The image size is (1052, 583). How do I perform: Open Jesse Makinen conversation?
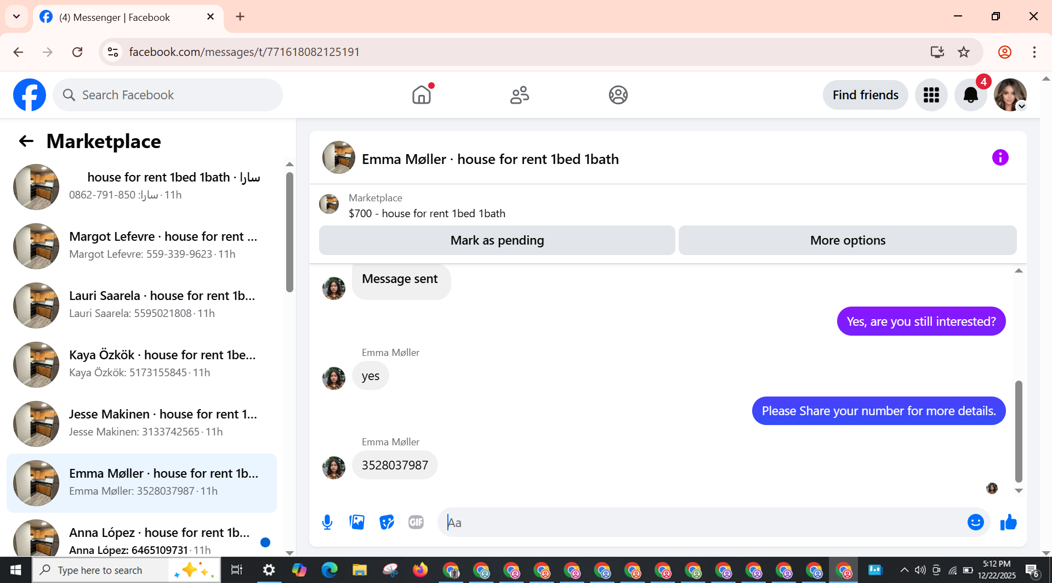click(141, 423)
